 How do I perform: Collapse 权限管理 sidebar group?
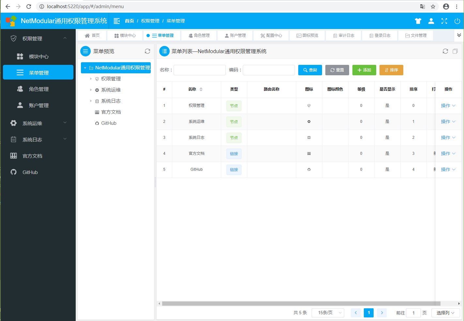(x=38, y=38)
